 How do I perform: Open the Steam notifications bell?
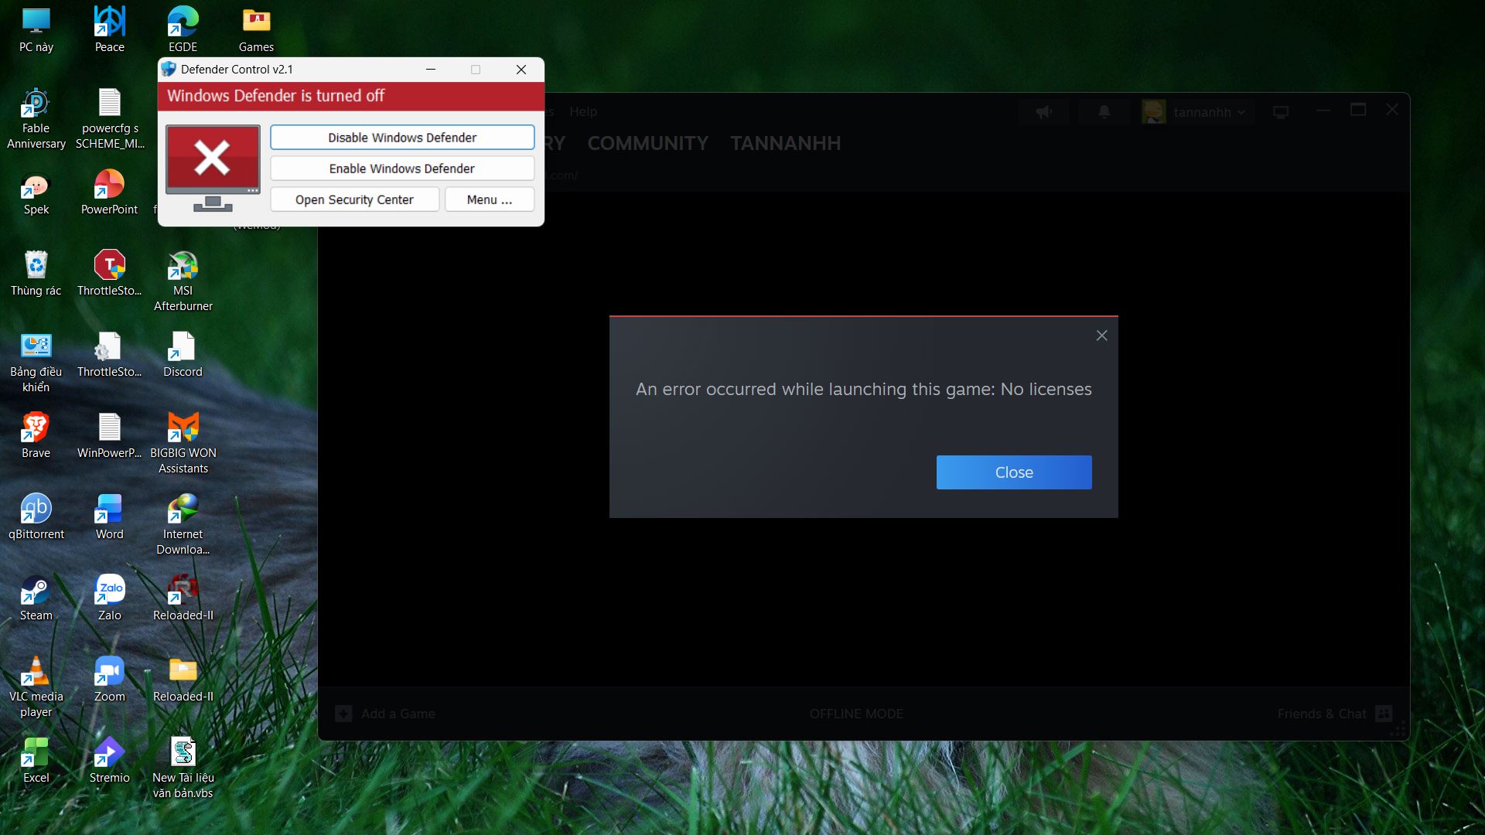1104,112
